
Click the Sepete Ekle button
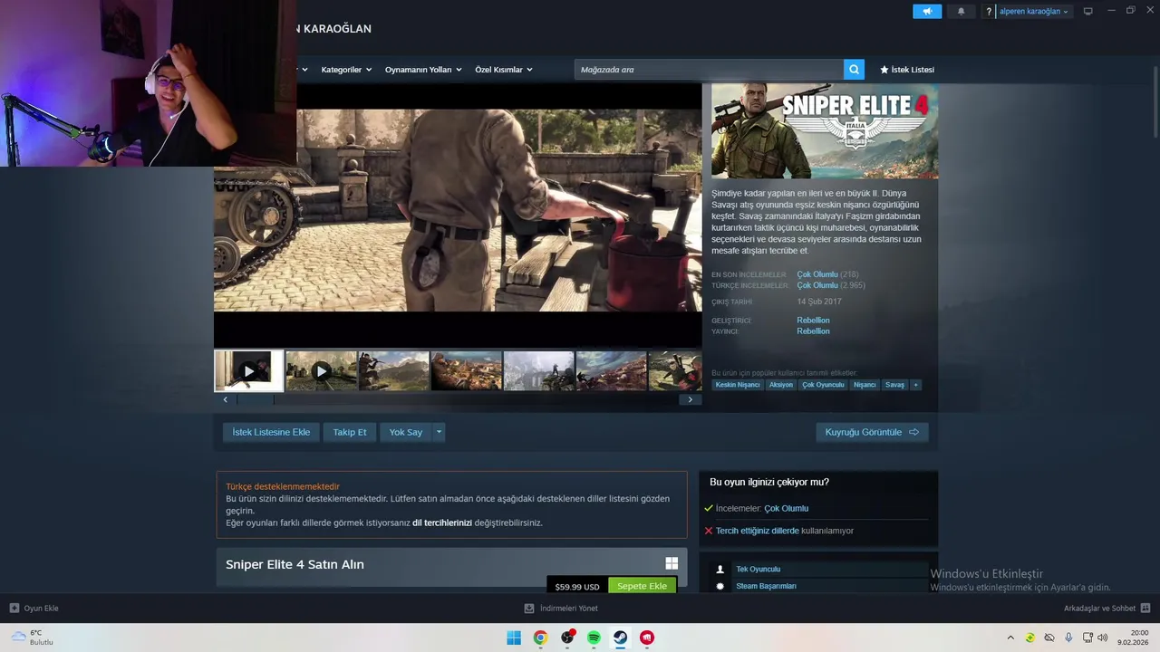(x=642, y=586)
